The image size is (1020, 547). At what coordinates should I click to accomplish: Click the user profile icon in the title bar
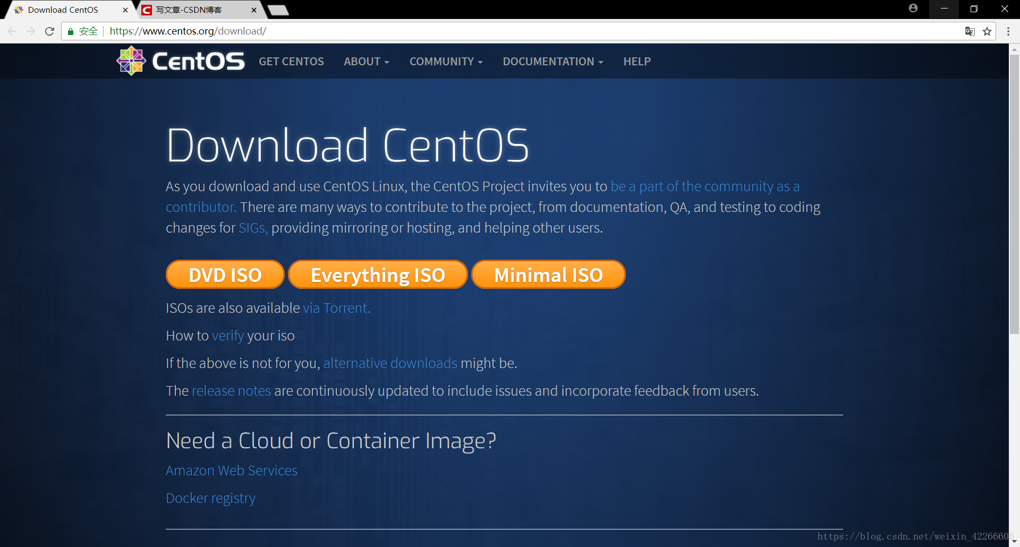coord(913,8)
